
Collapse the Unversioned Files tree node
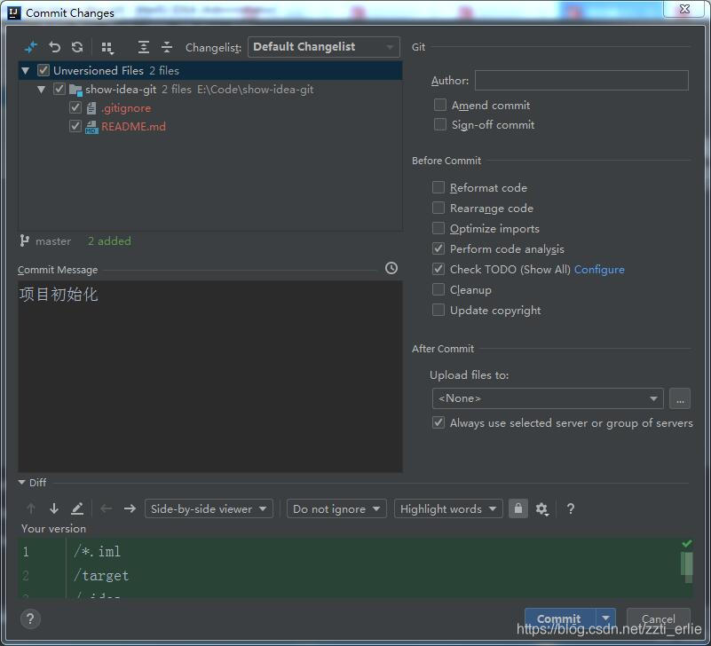tap(26, 70)
